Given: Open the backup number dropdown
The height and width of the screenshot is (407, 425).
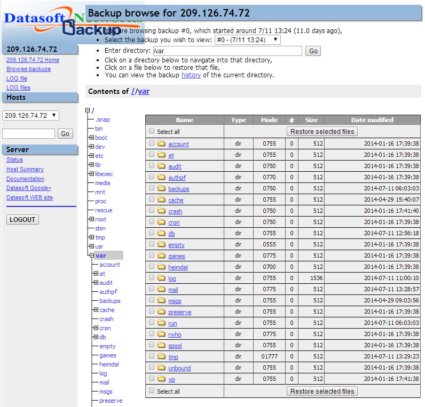Looking at the screenshot, I should pyautogui.click(x=247, y=40).
